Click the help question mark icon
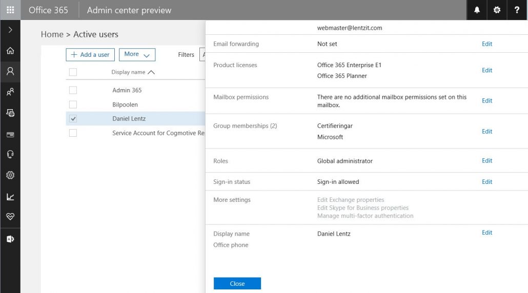This screenshot has height=293, width=528. pyautogui.click(x=517, y=10)
